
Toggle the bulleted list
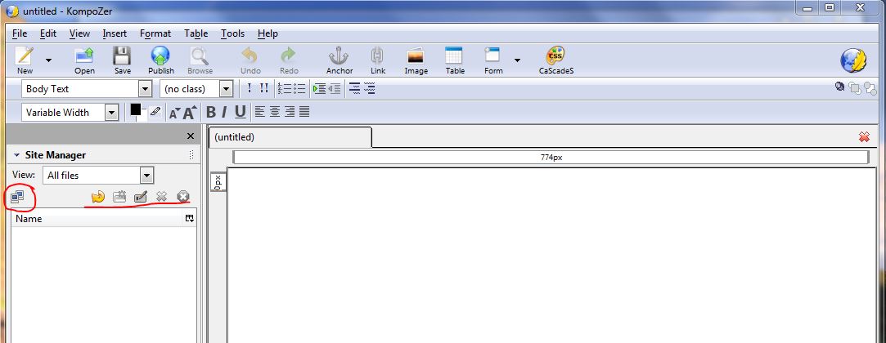(x=299, y=88)
